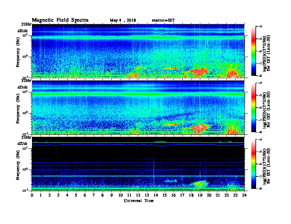Image resolution: width=291 pixels, height=224 pixels.
Task: Click hour "11" on Universal Time axis
Action: point(129,195)
